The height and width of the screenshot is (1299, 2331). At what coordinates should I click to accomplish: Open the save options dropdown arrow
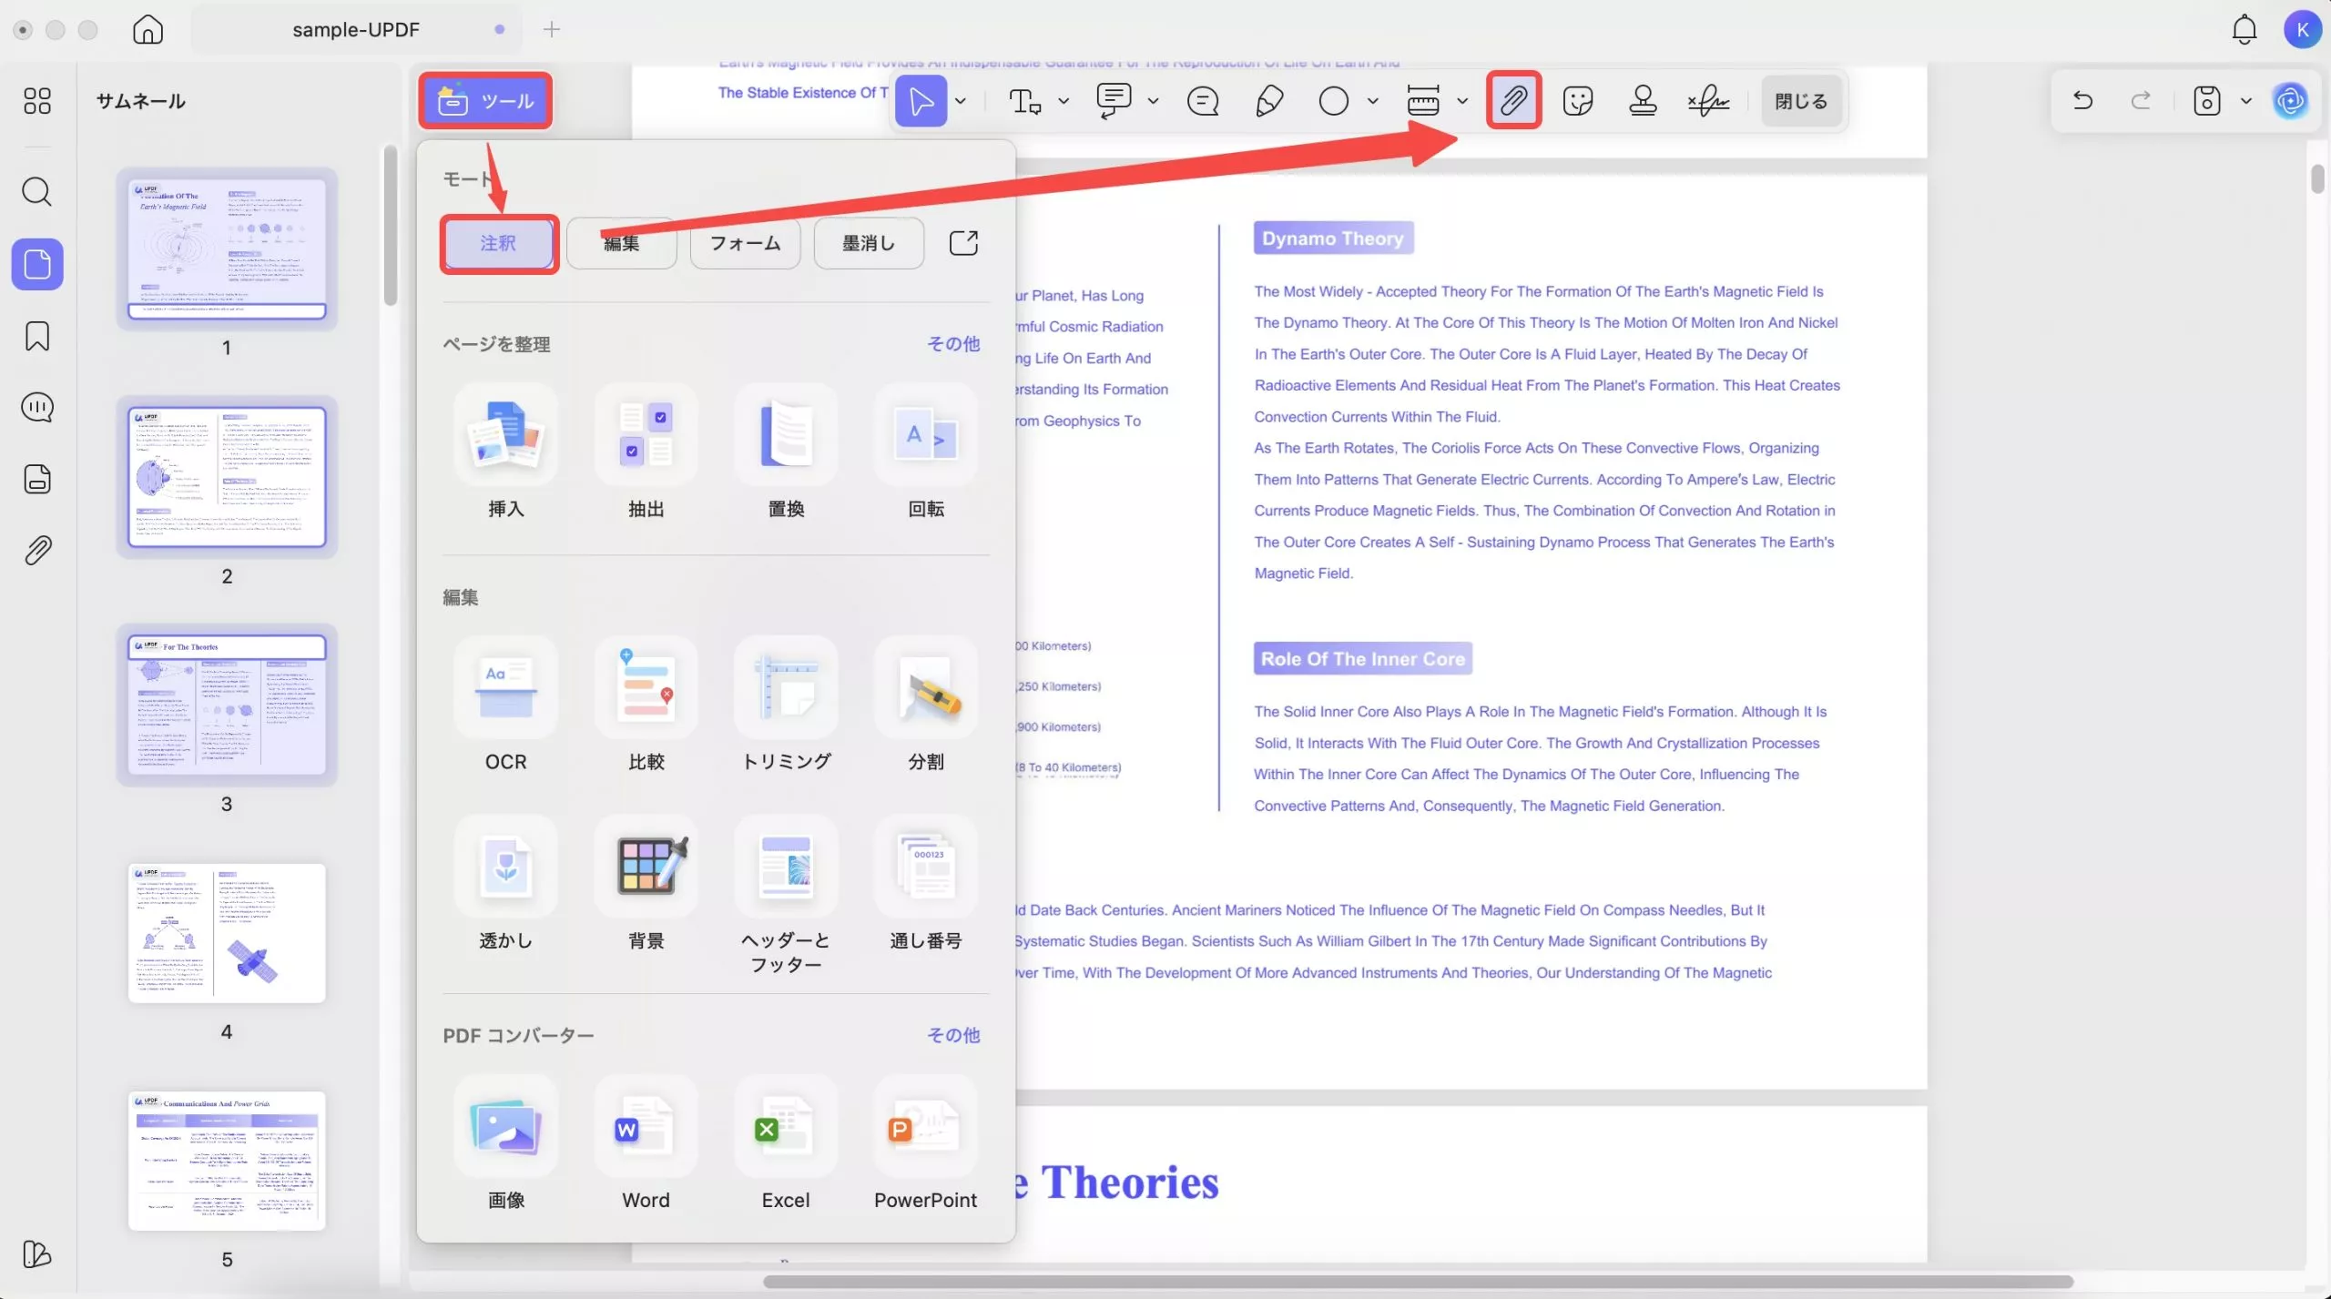coord(2246,101)
